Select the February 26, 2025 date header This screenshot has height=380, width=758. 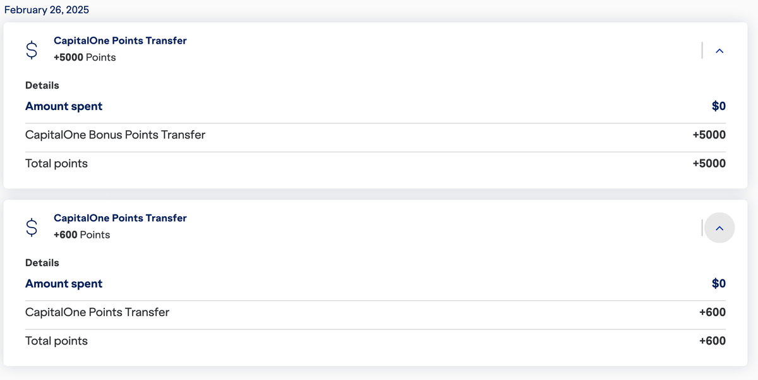click(x=47, y=10)
